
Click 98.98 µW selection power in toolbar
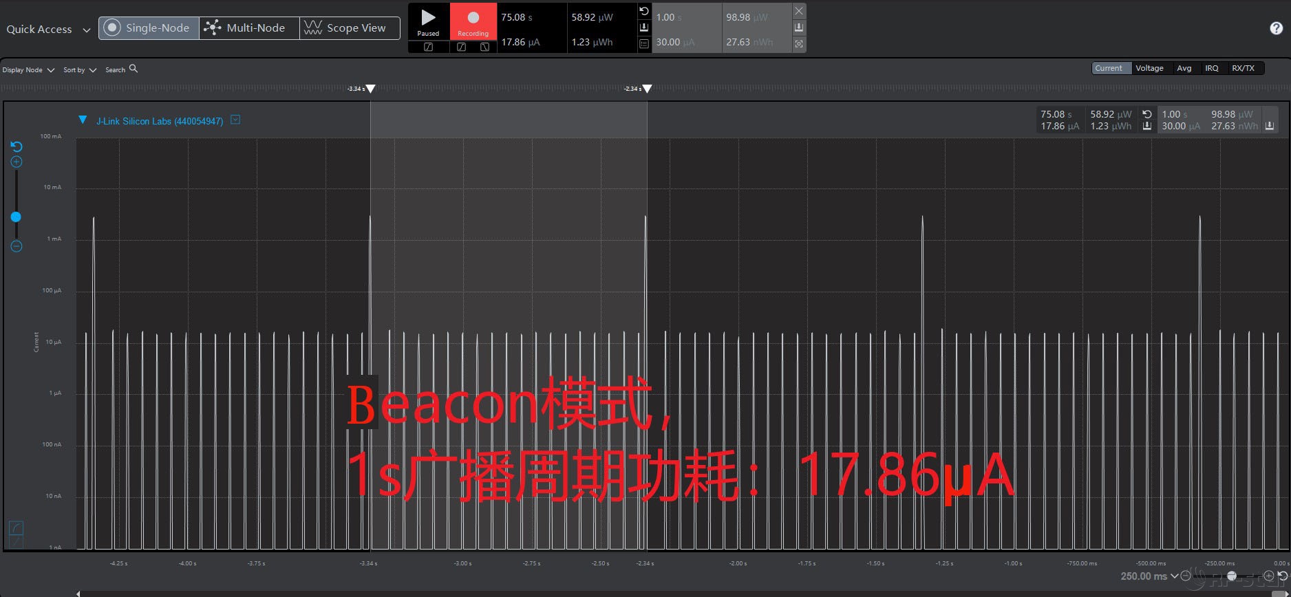pos(747,17)
